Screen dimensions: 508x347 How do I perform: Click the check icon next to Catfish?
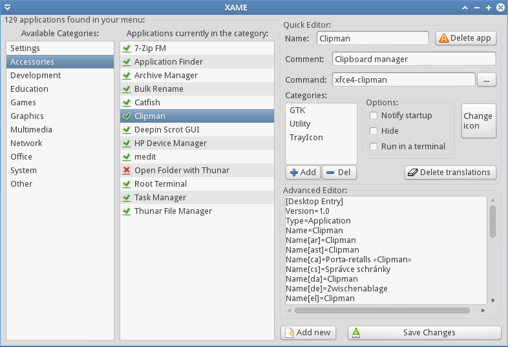tap(127, 103)
